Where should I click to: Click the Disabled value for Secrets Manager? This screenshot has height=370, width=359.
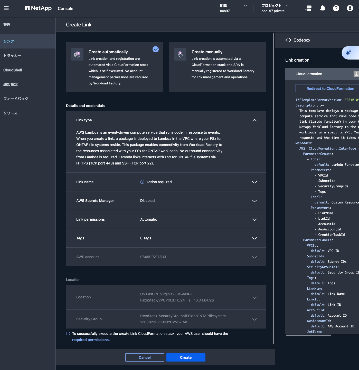147,201
